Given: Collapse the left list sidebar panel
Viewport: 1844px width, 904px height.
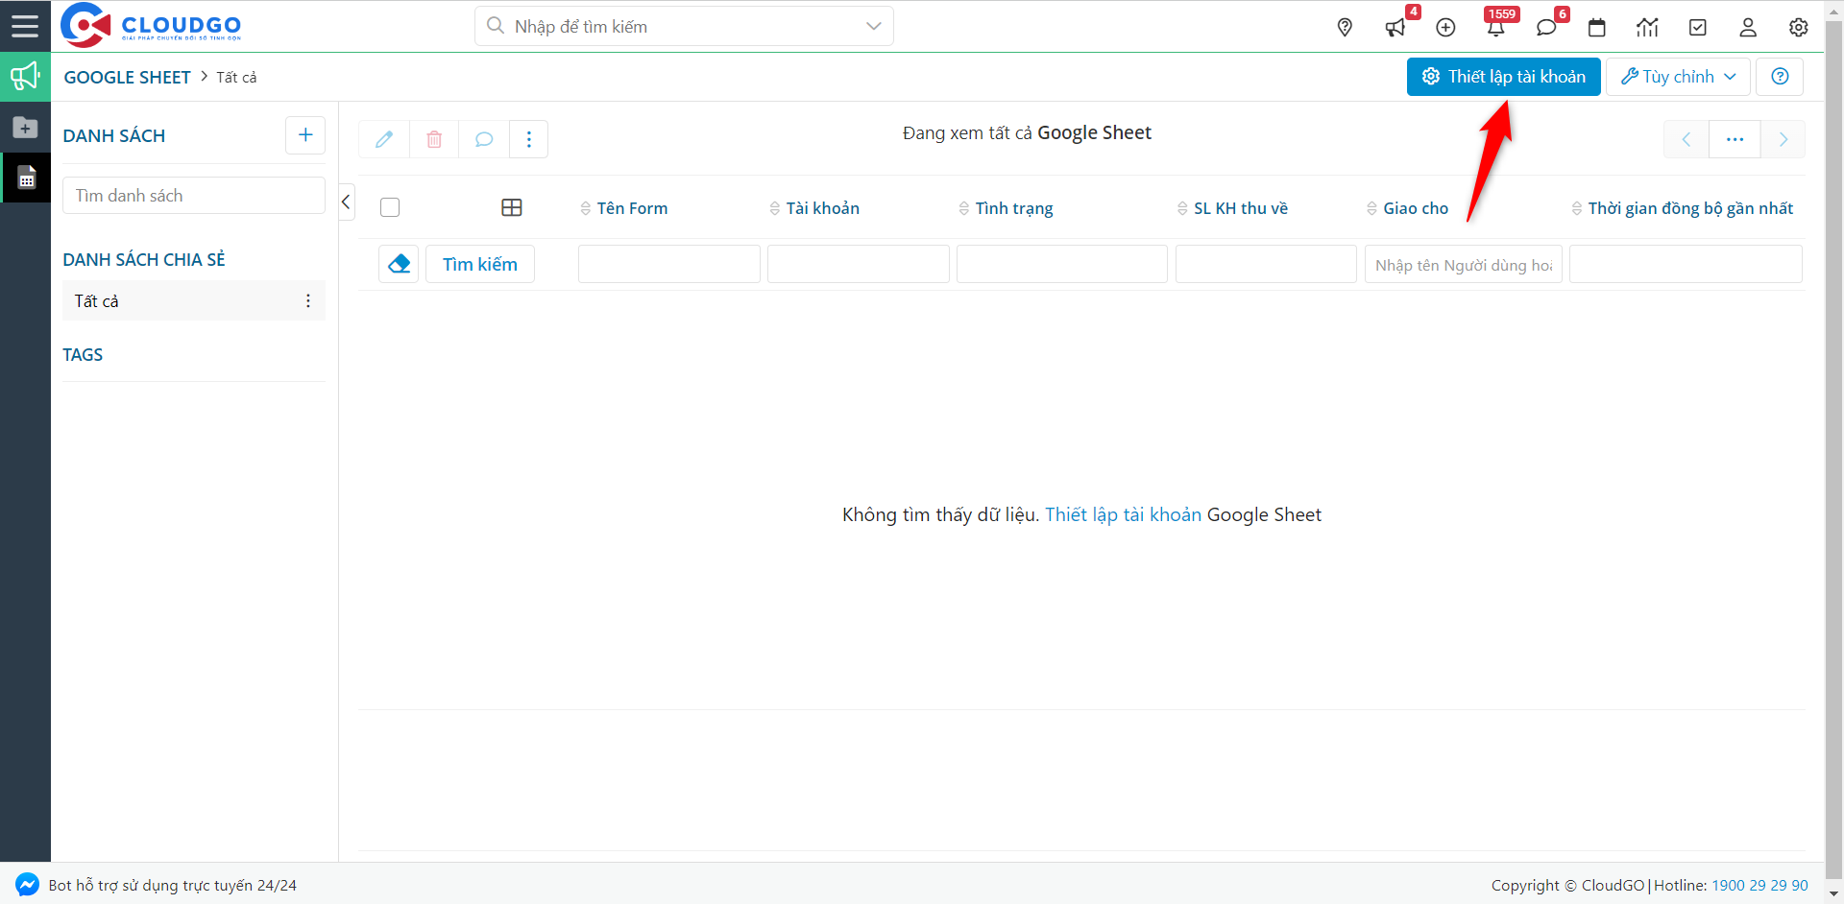Looking at the screenshot, I should [346, 202].
